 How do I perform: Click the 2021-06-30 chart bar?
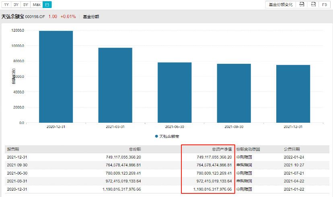(175, 93)
